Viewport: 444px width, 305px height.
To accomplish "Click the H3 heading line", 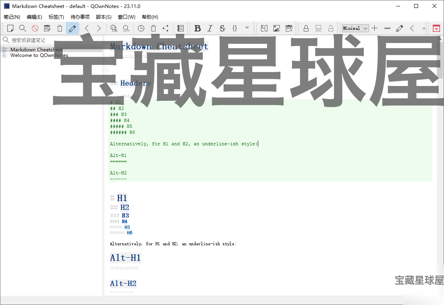I will tap(120, 215).
